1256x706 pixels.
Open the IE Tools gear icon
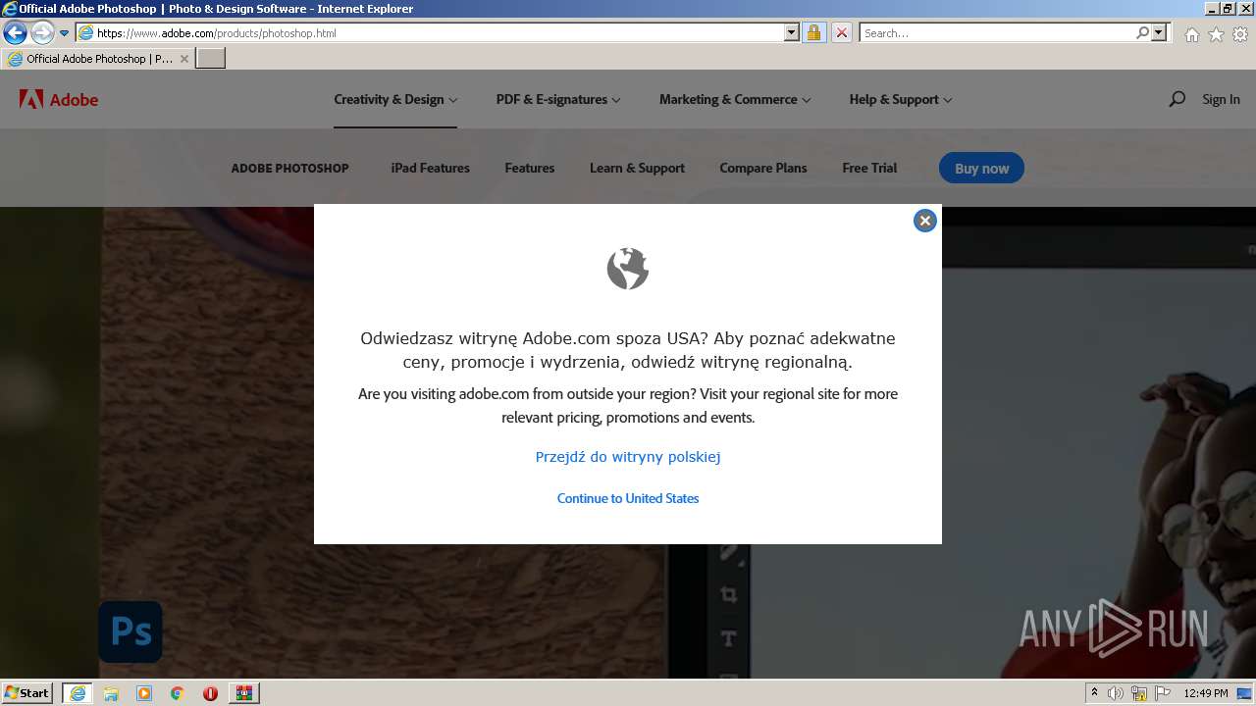pyautogui.click(x=1240, y=34)
